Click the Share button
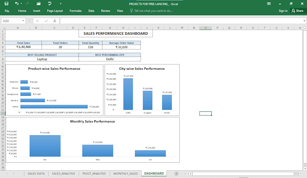 297,11
